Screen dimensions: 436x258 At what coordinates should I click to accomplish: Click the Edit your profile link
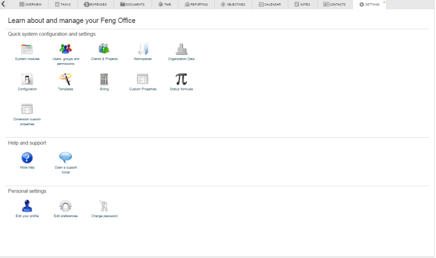(27, 216)
